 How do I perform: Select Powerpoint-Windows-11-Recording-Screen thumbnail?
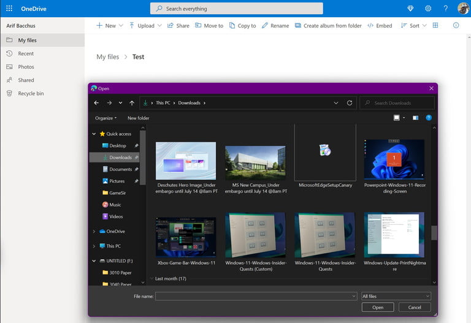tap(394, 159)
